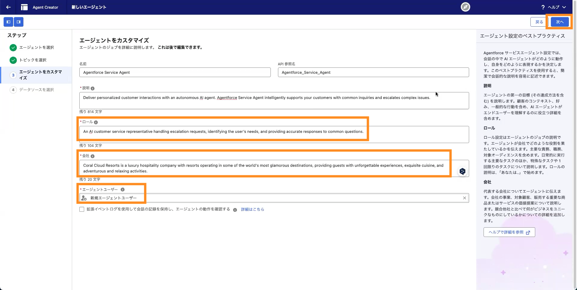Viewport: 577px width, 290px height.
Task: Open the エージェントユーザー selection field
Action: click(274, 198)
